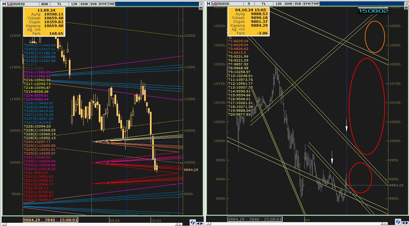This screenshot has width=409, height=226.
Task: Click the 04 date label on right chart time axis
Action: click(x=307, y=221)
